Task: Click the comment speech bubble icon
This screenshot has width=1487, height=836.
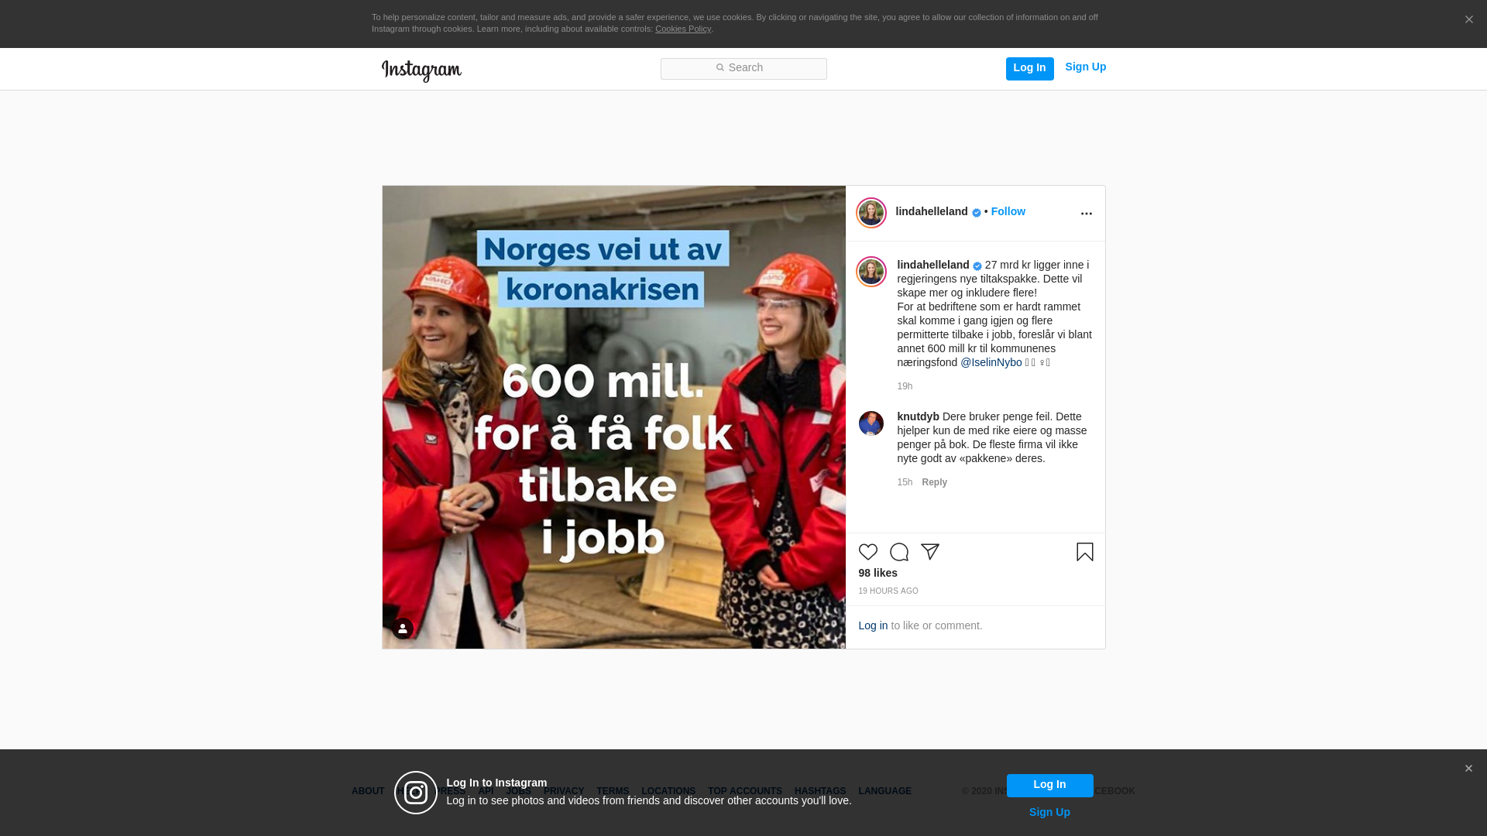Action: click(899, 552)
